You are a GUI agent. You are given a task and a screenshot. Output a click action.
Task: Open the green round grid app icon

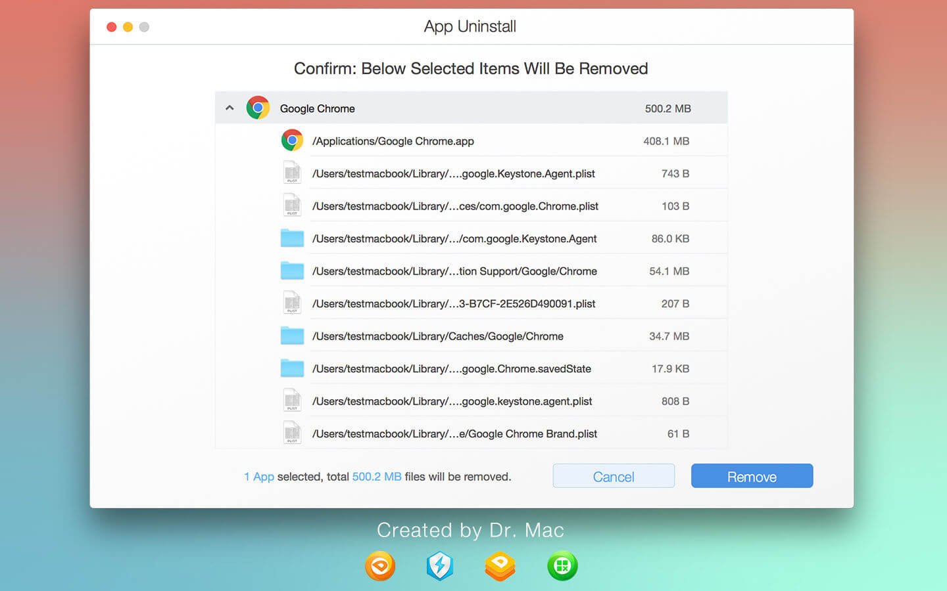click(x=562, y=566)
